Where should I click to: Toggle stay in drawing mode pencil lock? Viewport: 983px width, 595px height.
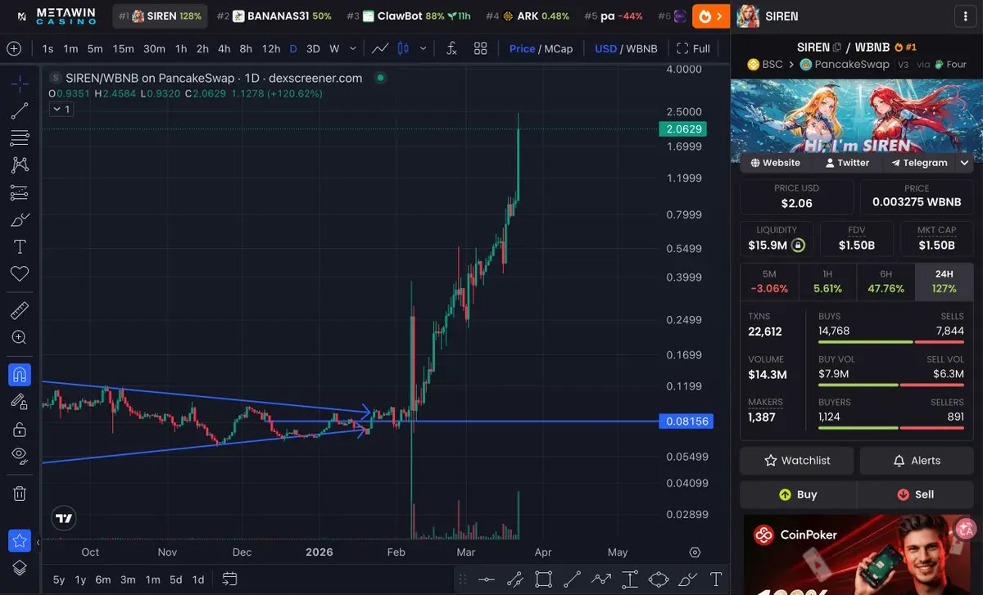(x=20, y=401)
